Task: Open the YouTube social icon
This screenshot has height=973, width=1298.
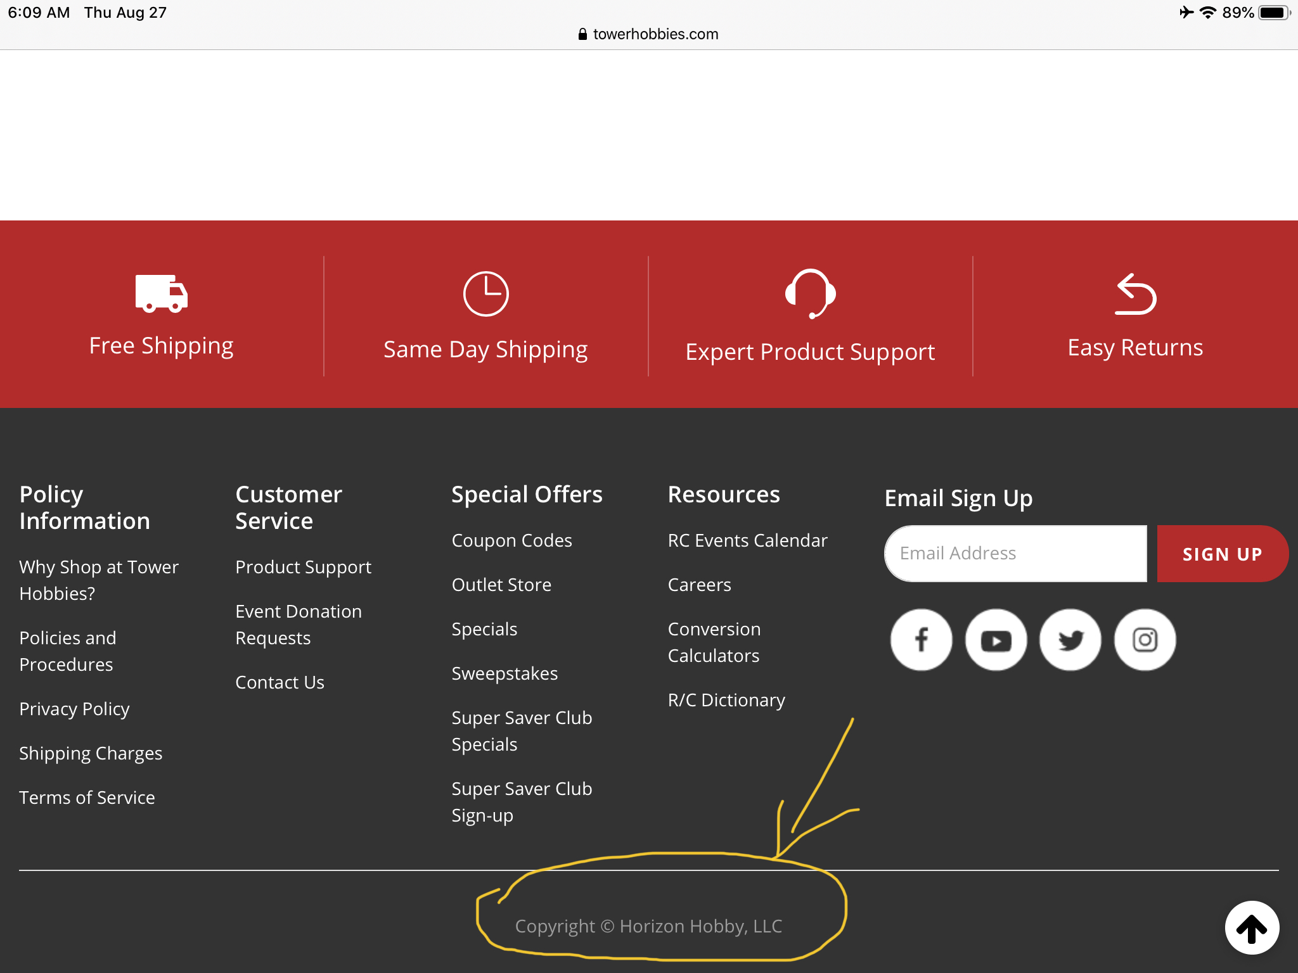Action: pos(996,640)
